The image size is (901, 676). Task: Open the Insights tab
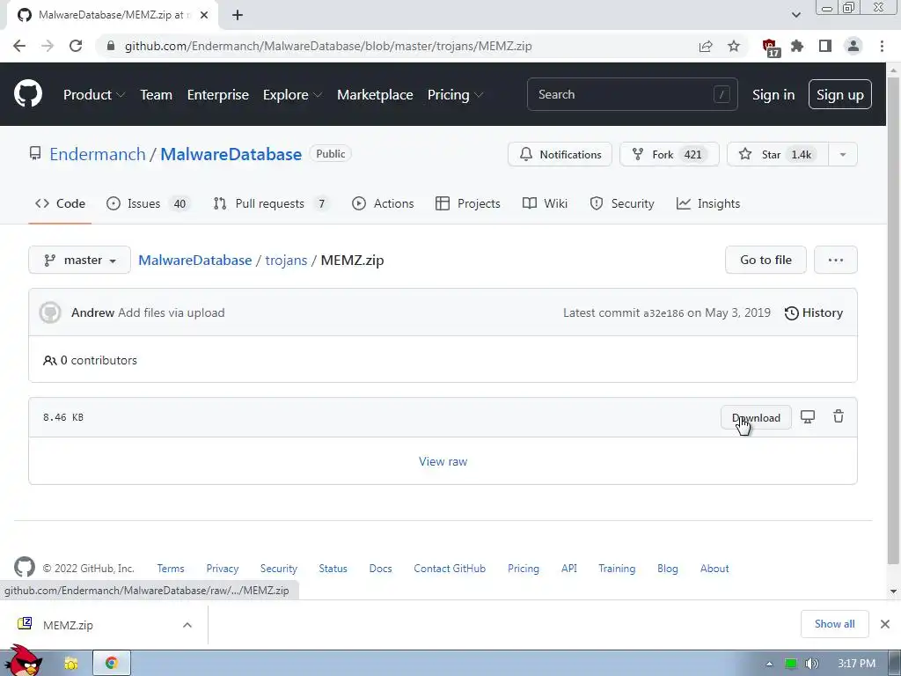click(x=708, y=203)
